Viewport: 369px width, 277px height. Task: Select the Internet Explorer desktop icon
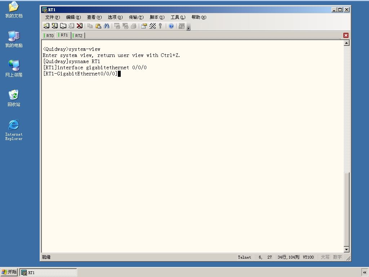(14, 130)
